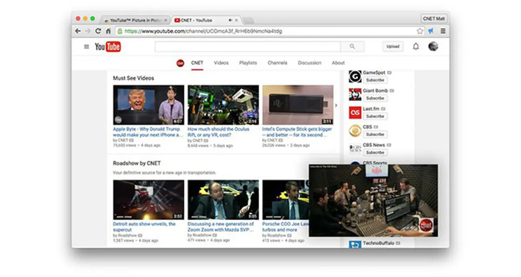
Task: Open the YouTube guide hamburger menu
Action: coord(86,47)
